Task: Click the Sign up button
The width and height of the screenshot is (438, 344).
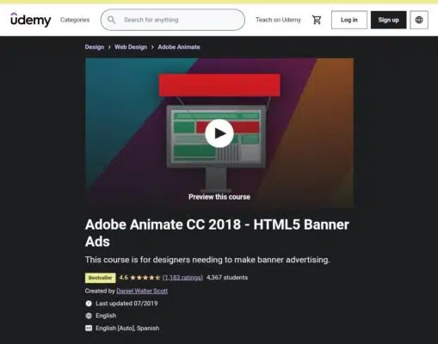Action: 388,20
